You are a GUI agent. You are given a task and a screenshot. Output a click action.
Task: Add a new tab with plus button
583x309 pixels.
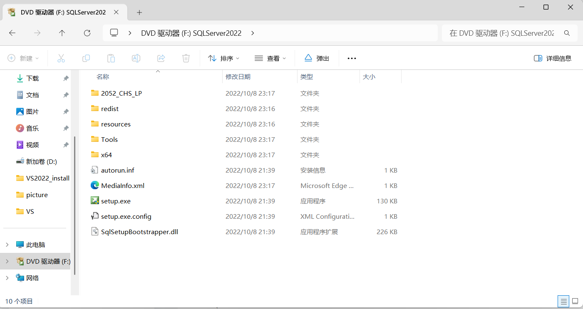click(x=139, y=12)
